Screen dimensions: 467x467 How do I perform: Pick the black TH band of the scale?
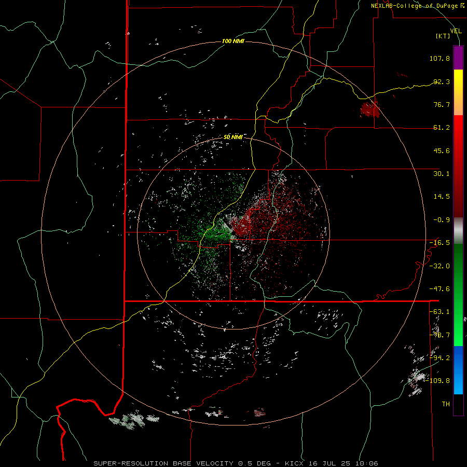coord(458,404)
